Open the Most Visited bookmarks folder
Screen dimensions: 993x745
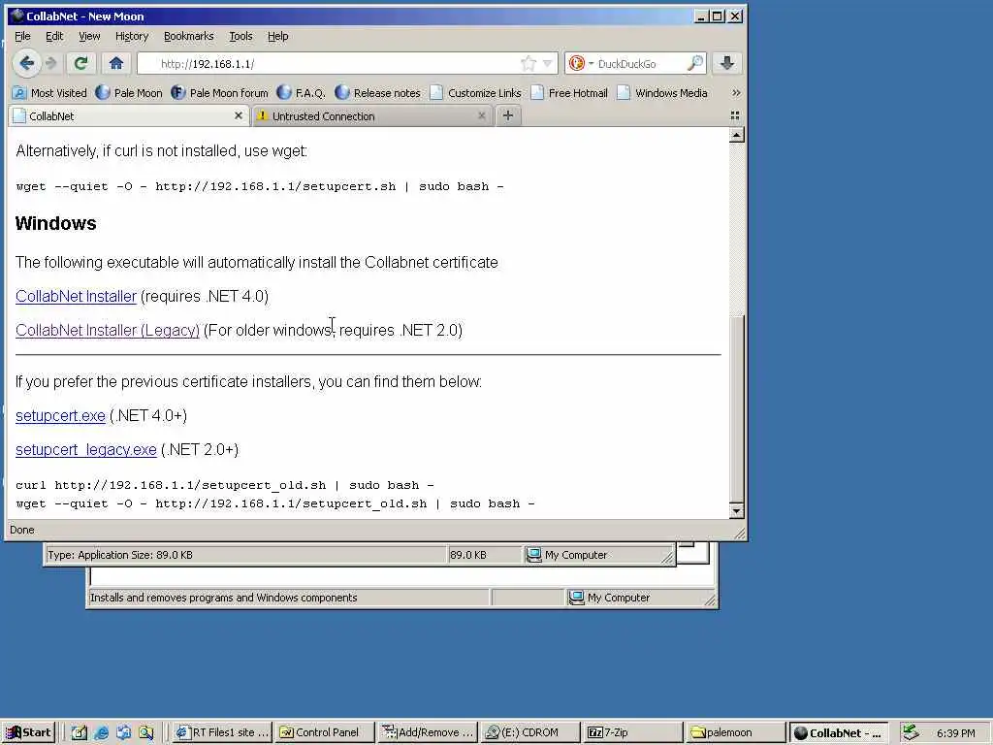49,93
